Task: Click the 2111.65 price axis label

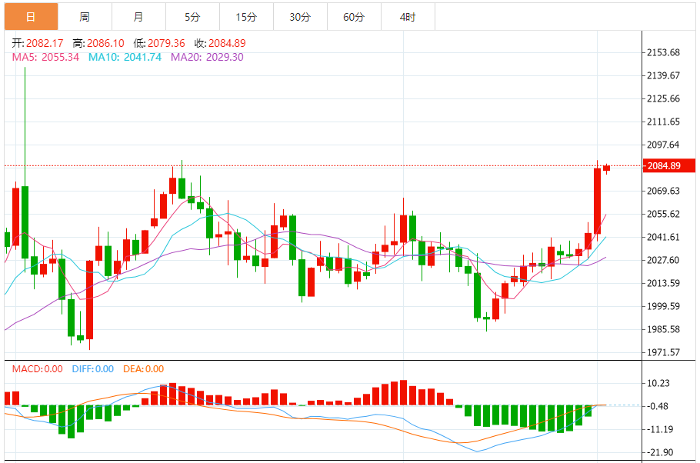Action: pos(663,122)
